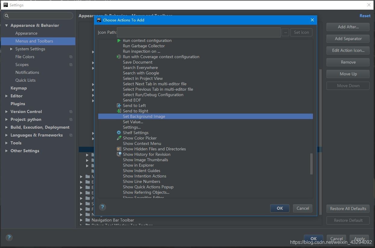Expand Build, Execution, Deployment section
Image resolution: width=375 pixels, height=248 pixels.
coord(6,127)
